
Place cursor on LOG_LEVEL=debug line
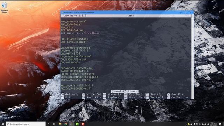coord(73,42)
